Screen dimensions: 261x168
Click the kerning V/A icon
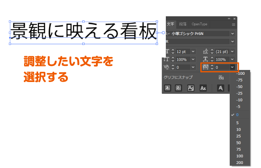167,67
